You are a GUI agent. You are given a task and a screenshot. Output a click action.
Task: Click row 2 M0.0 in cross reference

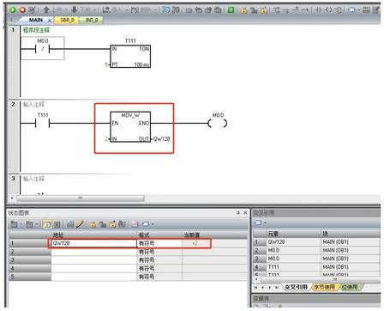[316, 250]
